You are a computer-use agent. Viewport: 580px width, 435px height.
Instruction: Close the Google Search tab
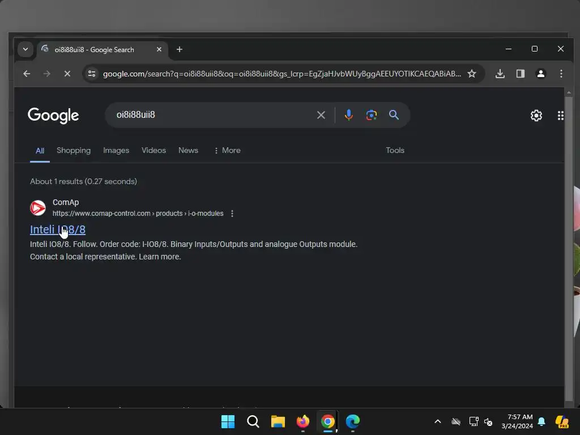coord(159,49)
